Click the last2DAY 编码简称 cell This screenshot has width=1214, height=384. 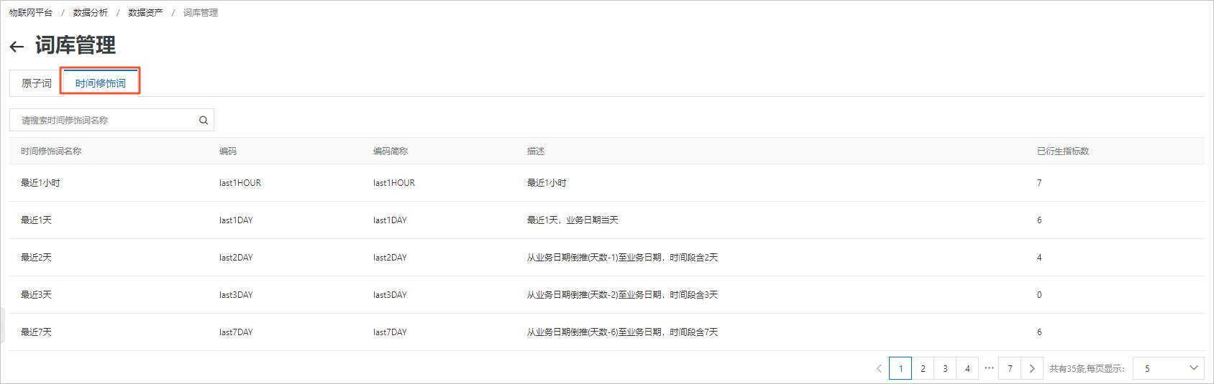coord(390,258)
